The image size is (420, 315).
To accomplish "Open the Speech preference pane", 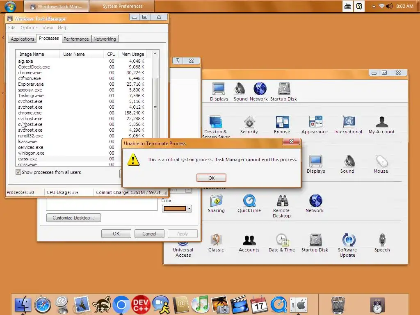I will click(x=382, y=243).
